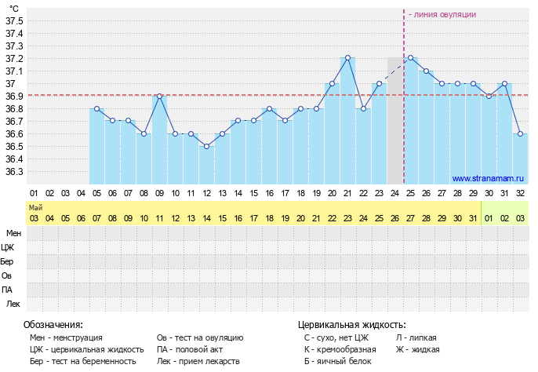The image size is (538, 372).
Task: Click the data point on cycle day 12
Action: click(206, 147)
